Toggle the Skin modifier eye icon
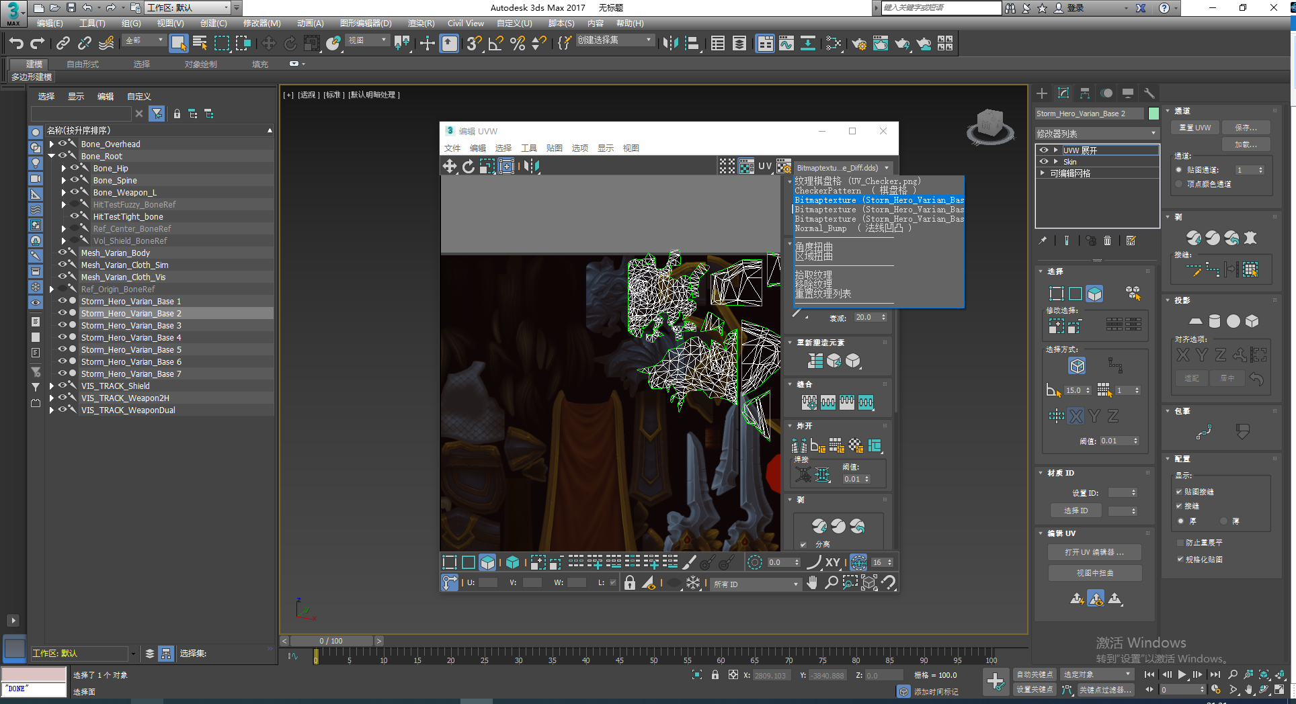Viewport: 1296px width, 704px height. pos(1044,161)
